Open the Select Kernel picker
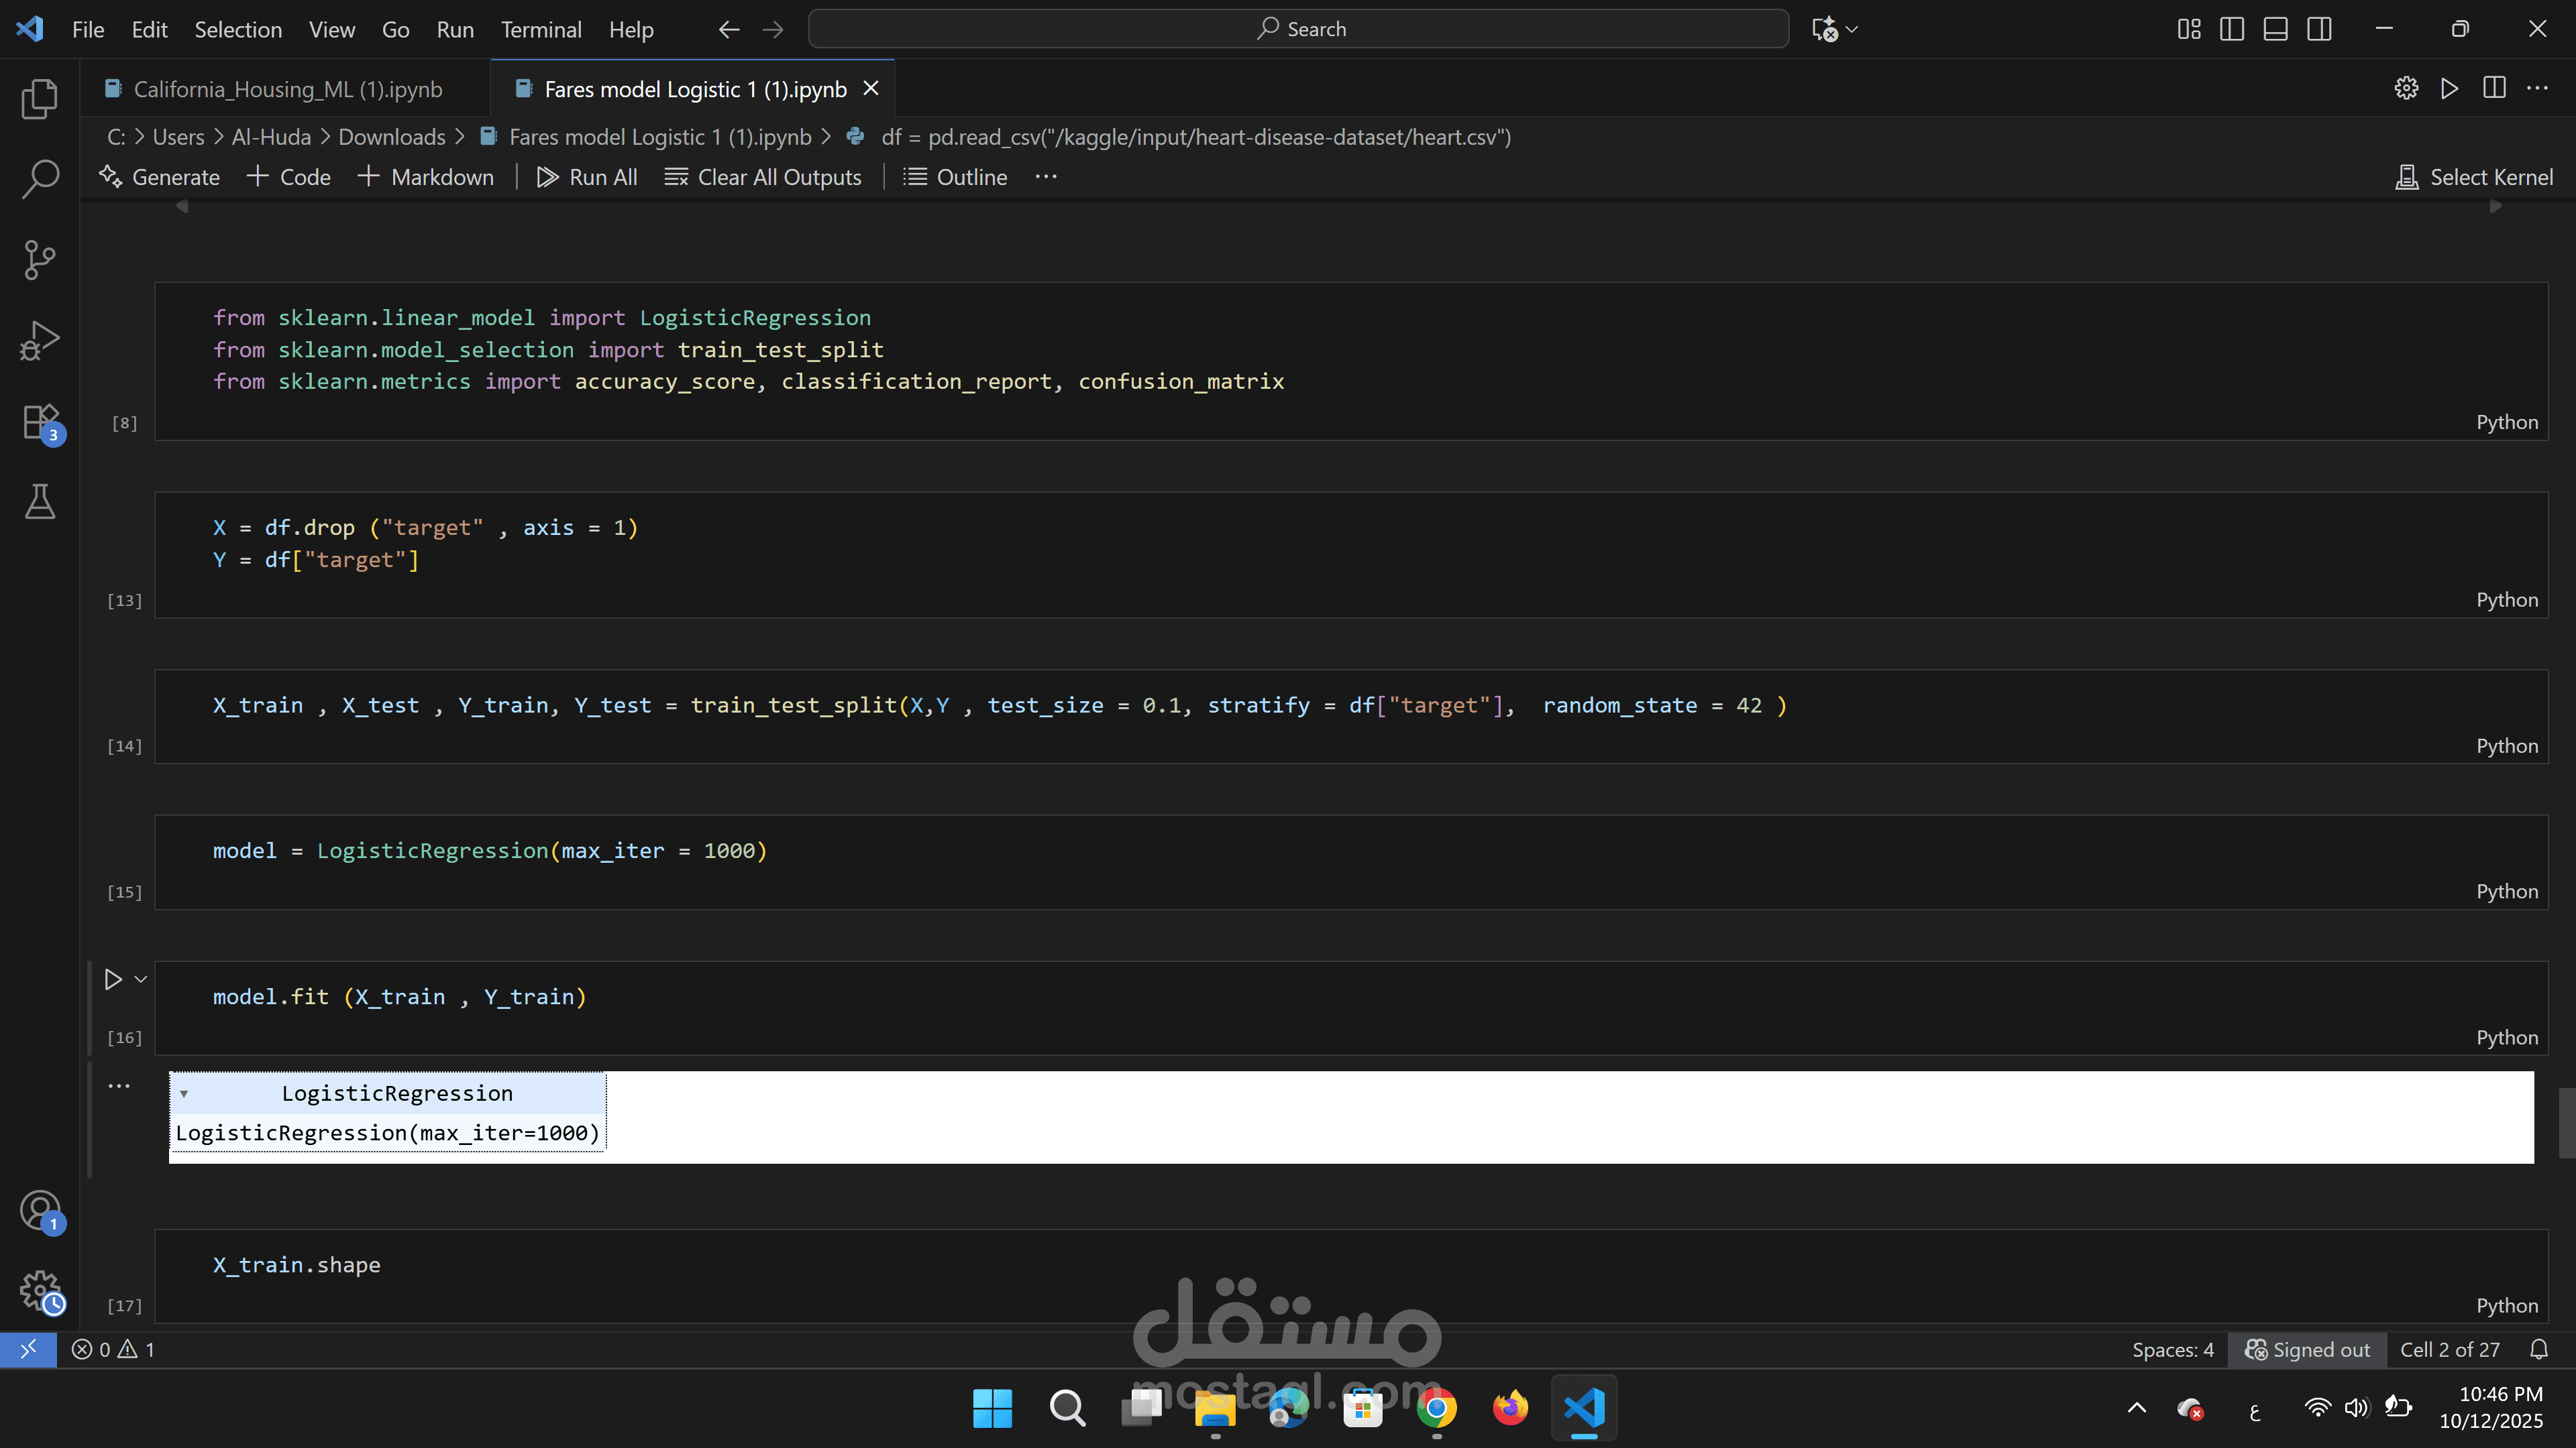This screenshot has width=2576, height=1448. click(x=2474, y=177)
